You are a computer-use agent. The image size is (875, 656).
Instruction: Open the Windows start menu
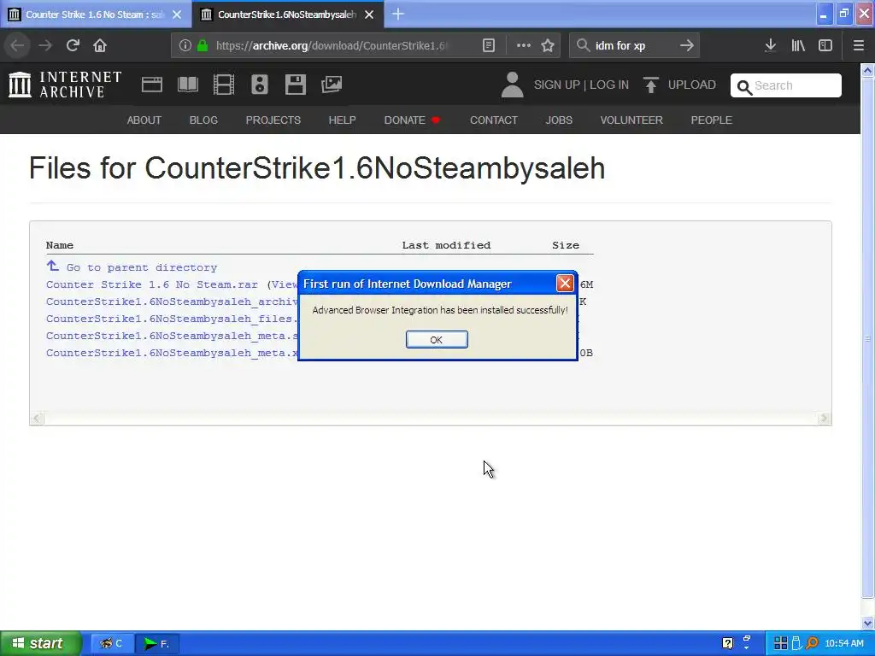[x=40, y=643]
